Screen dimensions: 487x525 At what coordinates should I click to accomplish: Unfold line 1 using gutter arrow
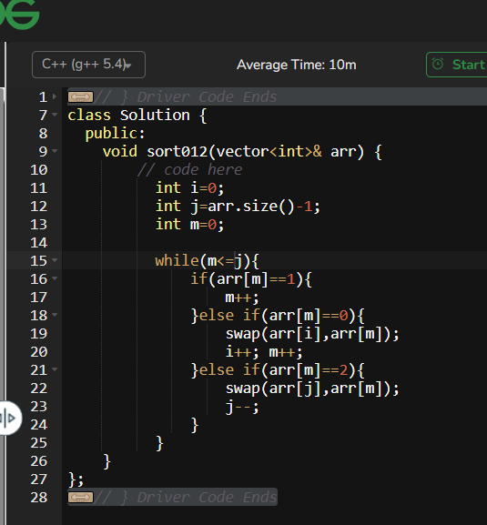55,96
